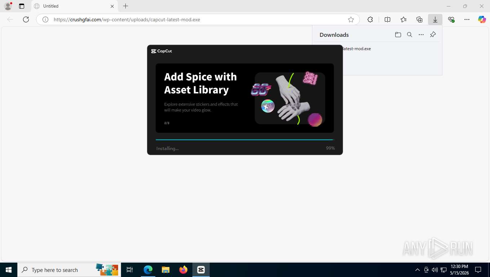Viewport: 490px width, 277px height.
Task: Add this page to favorites star
Action: [351, 19]
